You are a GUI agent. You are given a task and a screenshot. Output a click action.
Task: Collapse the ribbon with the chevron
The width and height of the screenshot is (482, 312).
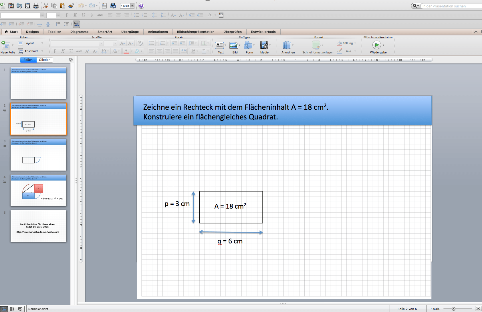coord(476,32)
